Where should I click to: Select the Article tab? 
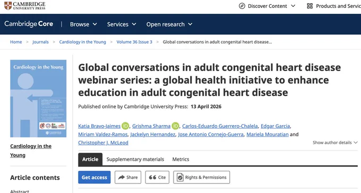point(90,159)
